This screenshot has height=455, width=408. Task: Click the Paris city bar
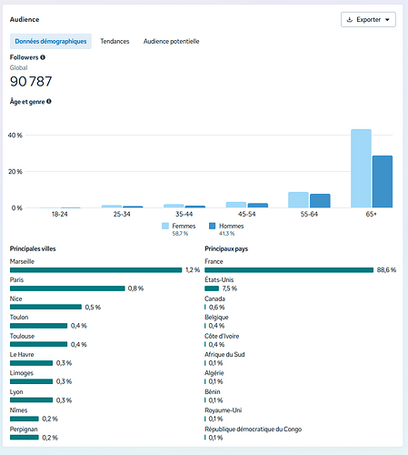coord(67,288)
